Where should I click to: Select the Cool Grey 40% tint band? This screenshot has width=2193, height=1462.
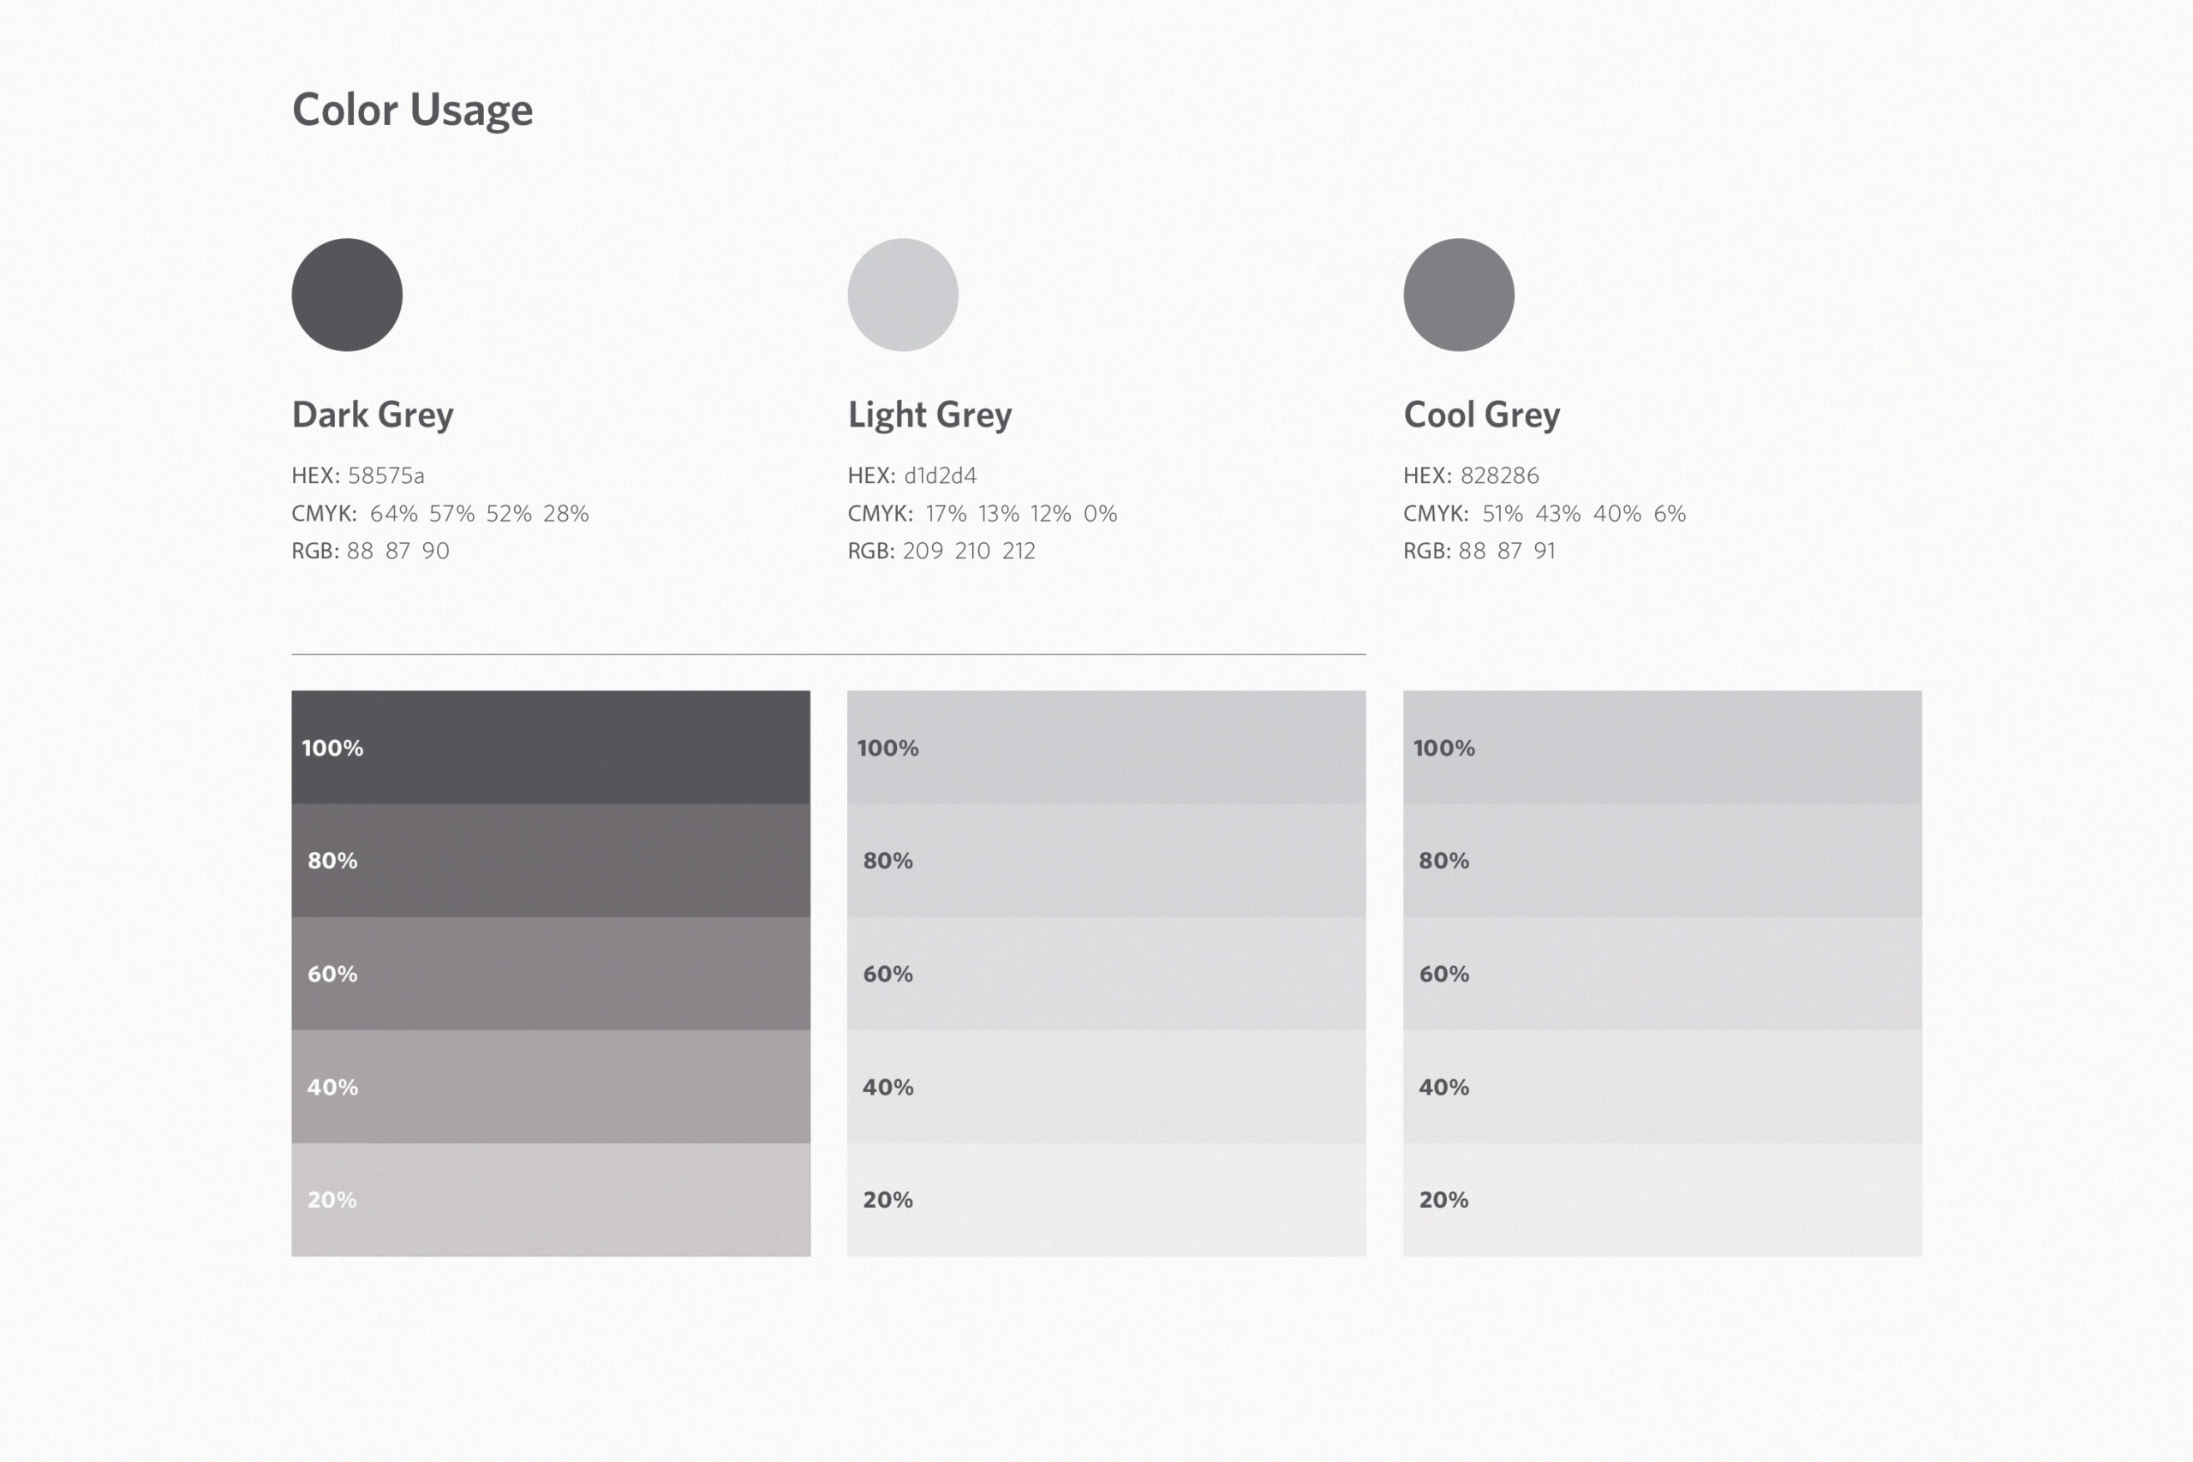click(1662, 1086)
